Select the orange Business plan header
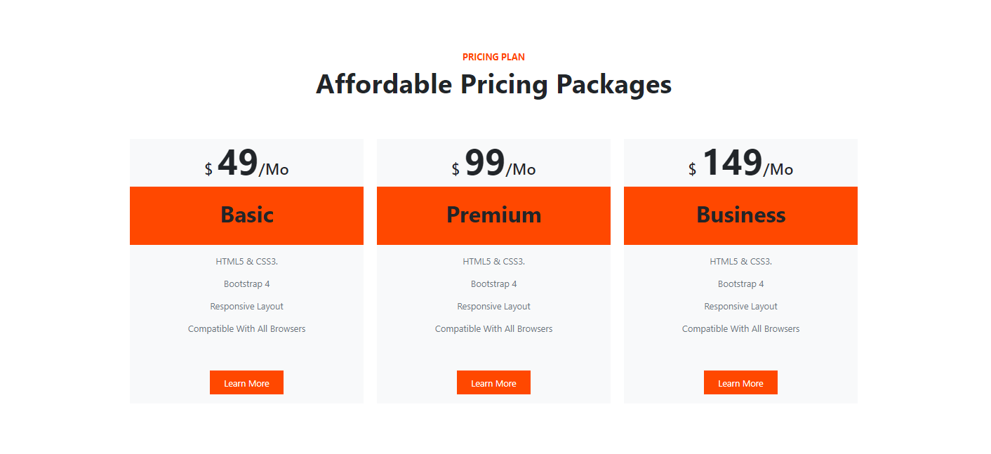The image size is (991, 454). [x=740, y=215]
